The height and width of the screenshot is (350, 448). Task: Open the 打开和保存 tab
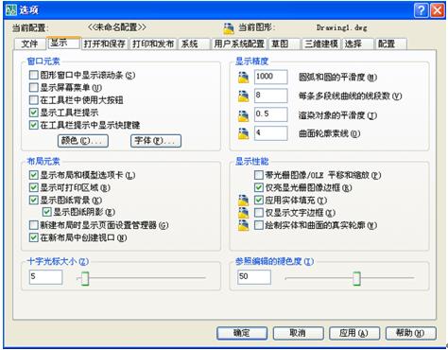click(x=105, y=44)
